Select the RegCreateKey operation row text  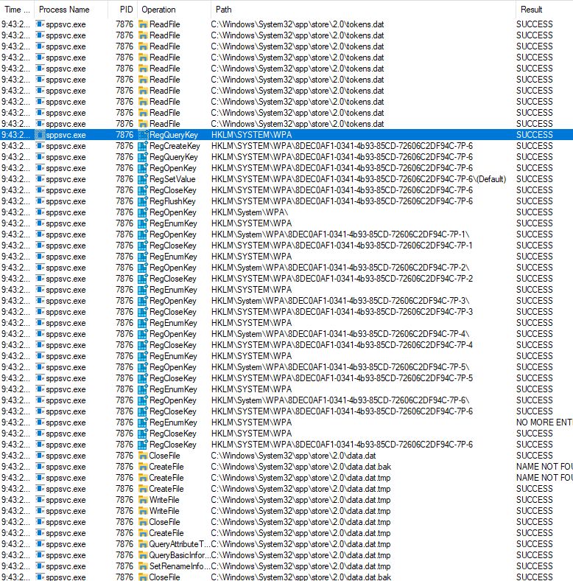(x=174, y=146)
